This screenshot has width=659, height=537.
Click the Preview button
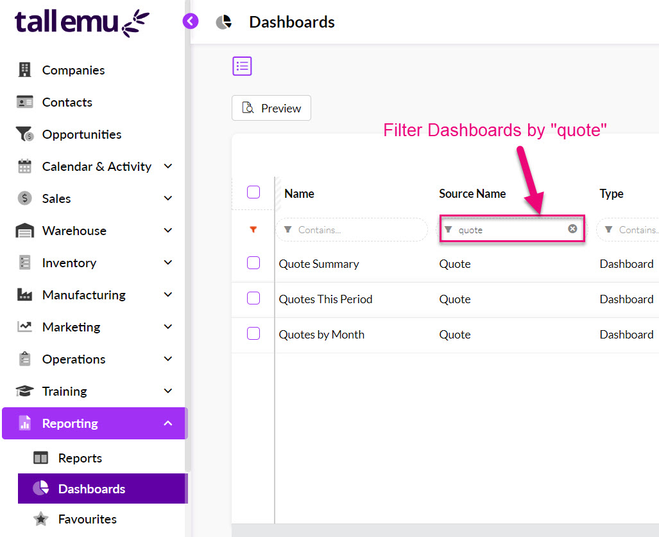point(271,108)
